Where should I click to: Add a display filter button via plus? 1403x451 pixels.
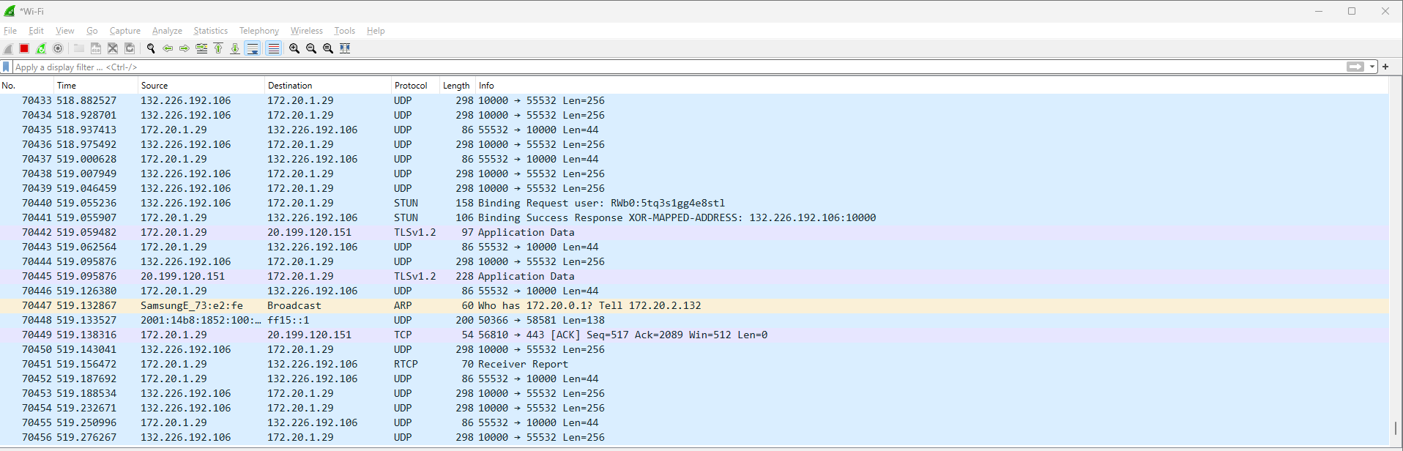click(1385, 67)
